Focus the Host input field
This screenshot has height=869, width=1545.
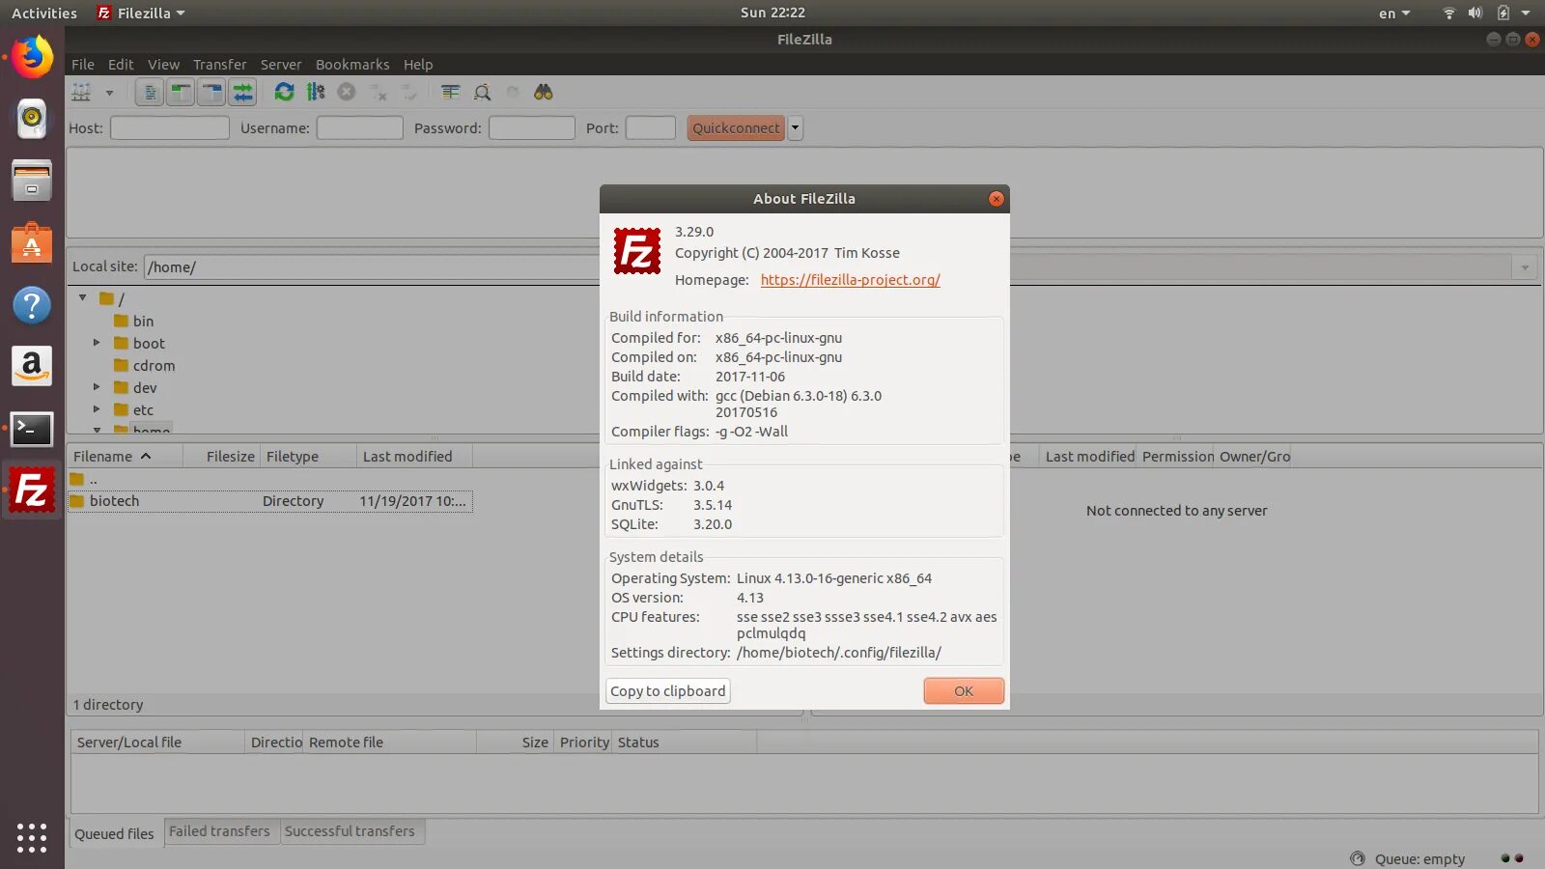tap(170, 127)
